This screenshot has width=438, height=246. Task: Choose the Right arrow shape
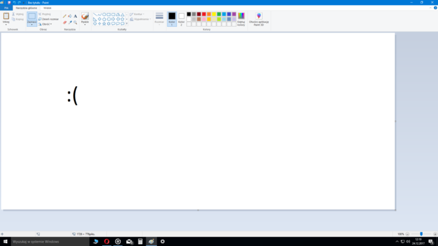point(113,19)
